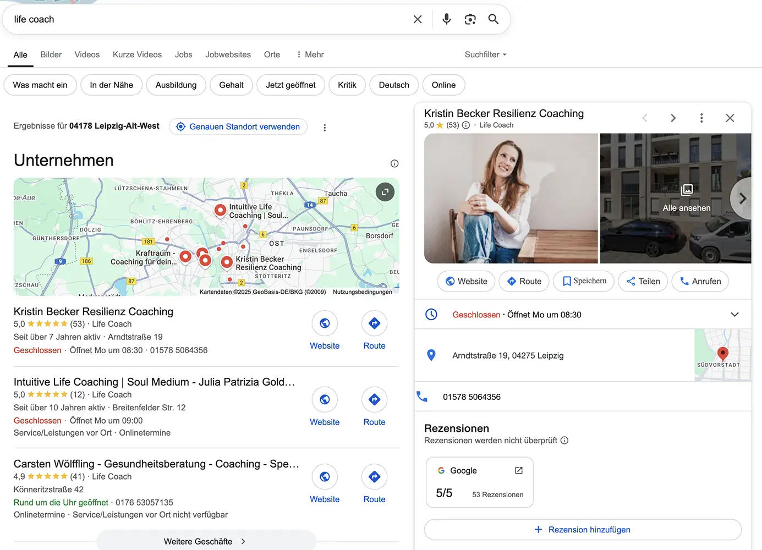The image size is (762, 550).
Task: Switch to the Videos tab
Action: 87,54
